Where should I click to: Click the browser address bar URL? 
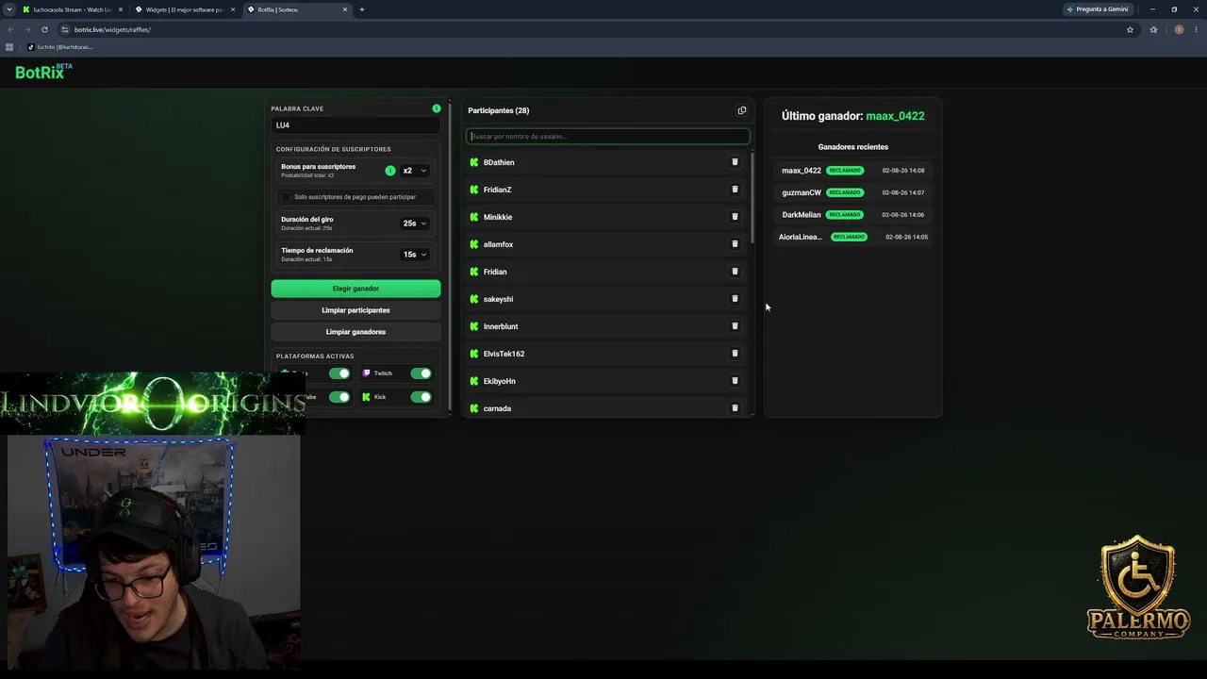pyautogui.click(x=112, y=29)
